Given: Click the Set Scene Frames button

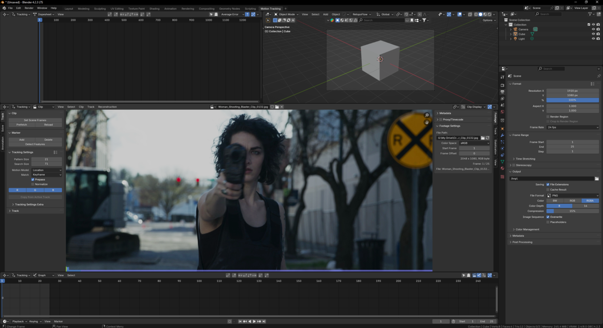Looking at the screenshot, I should click(x=35, y=120).
